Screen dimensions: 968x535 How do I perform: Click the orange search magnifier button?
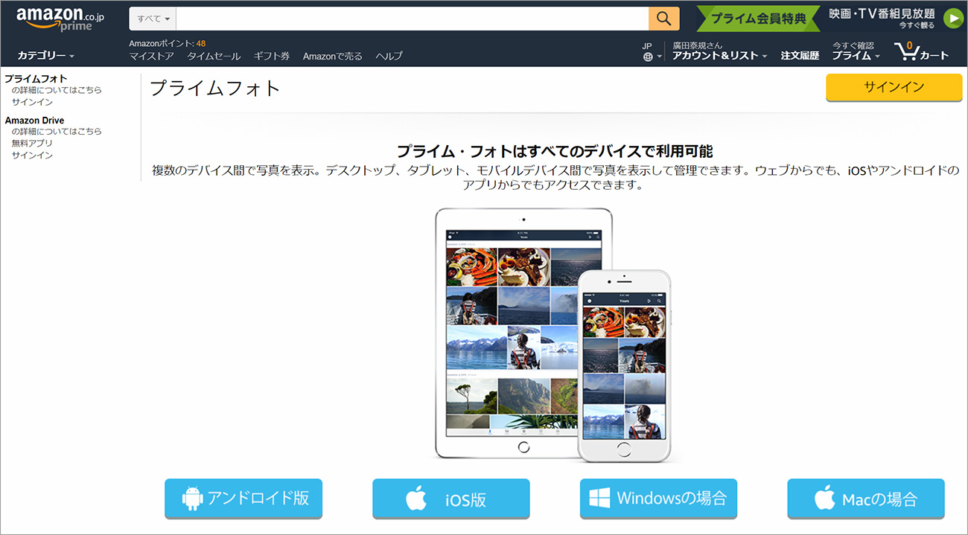[664, 19]
